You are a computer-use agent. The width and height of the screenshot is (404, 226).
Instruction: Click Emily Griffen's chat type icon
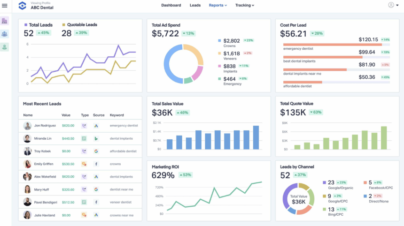click(84, 164)
